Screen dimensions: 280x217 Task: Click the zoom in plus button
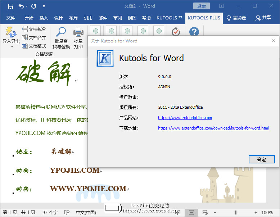(256, 213)
